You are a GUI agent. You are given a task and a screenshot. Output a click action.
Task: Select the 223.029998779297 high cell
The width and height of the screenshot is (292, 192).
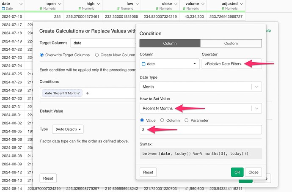tap(83, 189)
